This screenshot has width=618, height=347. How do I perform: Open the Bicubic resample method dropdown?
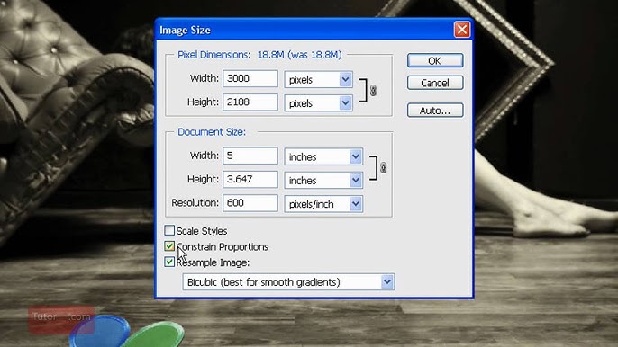click(x=288, y=282)
